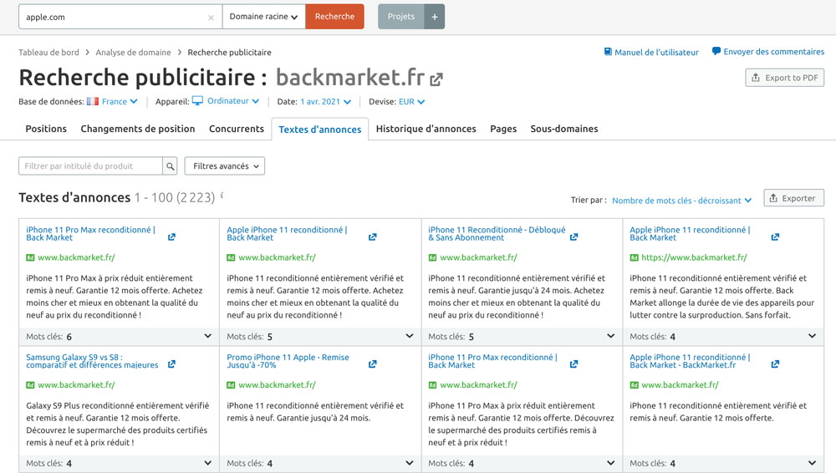Image resolution: width=836 pixels, height=473 pixels.
Task: Click Envoyer des commentaires link
Action: [773, 52]
